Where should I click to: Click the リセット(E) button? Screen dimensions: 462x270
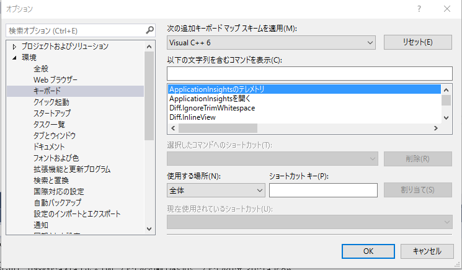tap(417, 42)
